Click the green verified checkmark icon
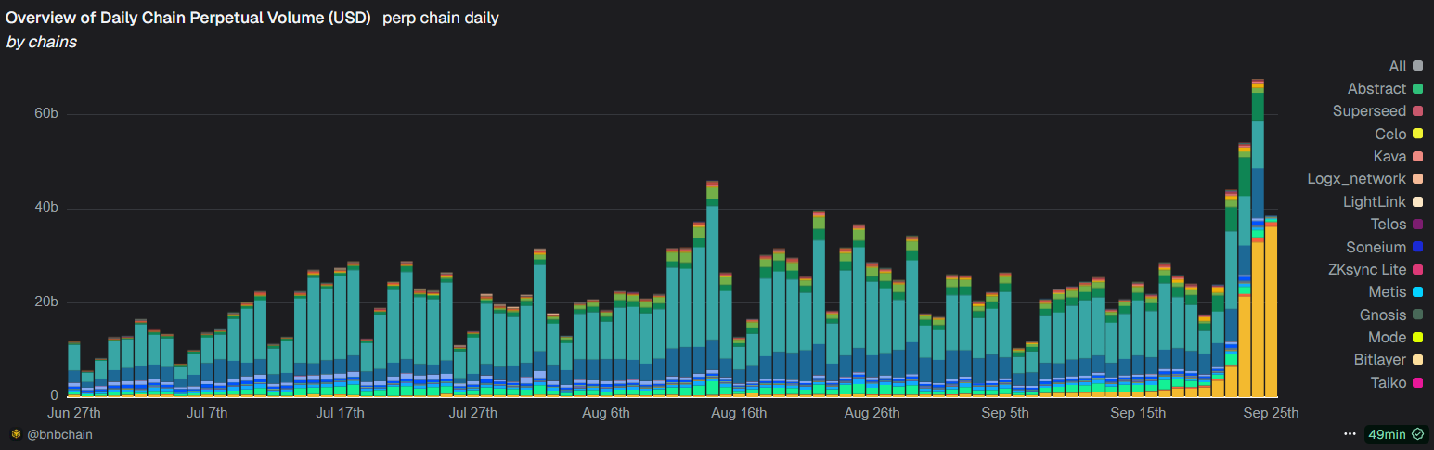This screenshot has width=1434, height=450. 1417,433
